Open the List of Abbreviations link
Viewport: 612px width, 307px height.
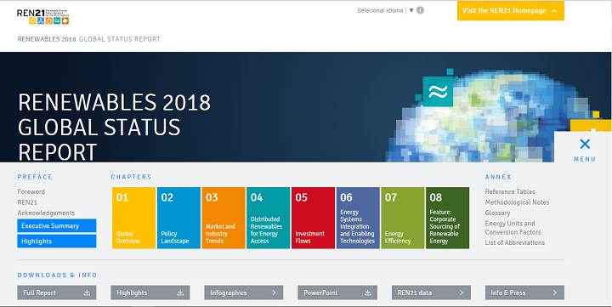(x=515, y=242)
